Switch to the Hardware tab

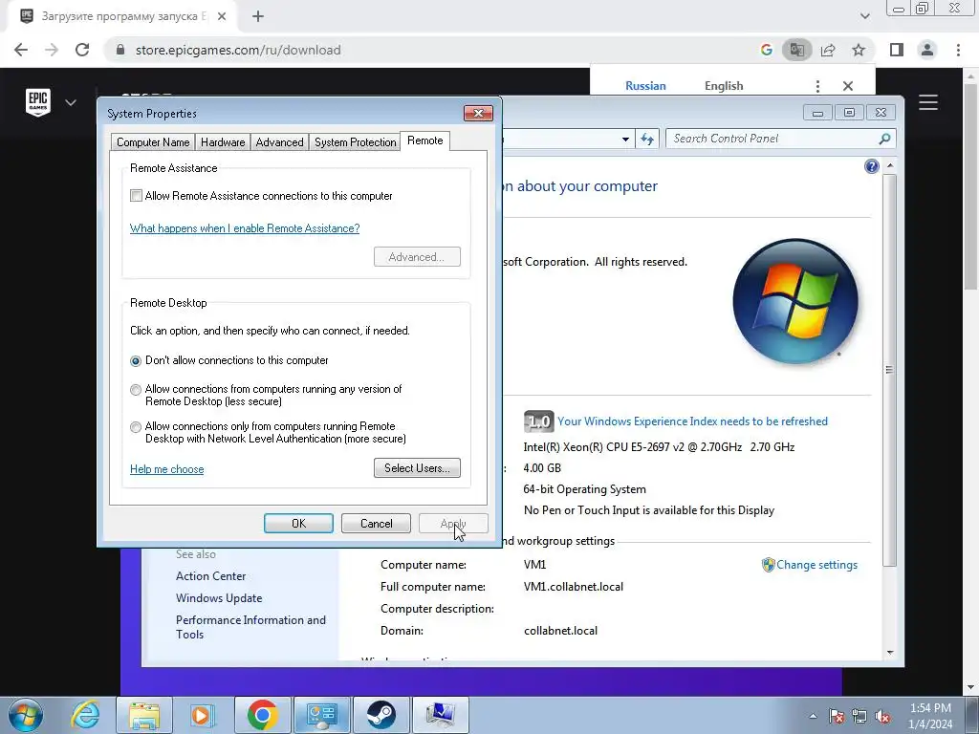(223, 142)
